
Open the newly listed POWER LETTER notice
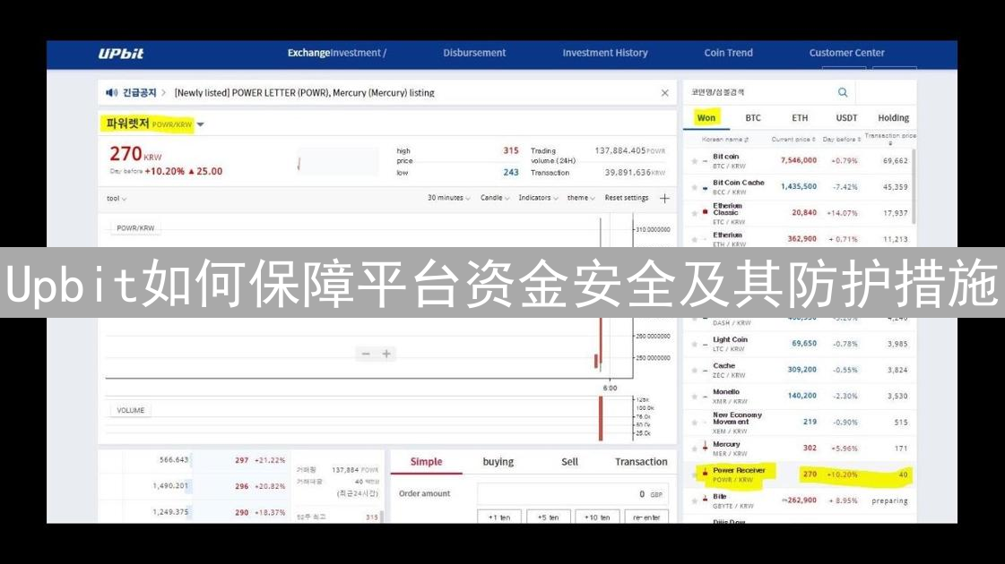(x=305, y=93)
